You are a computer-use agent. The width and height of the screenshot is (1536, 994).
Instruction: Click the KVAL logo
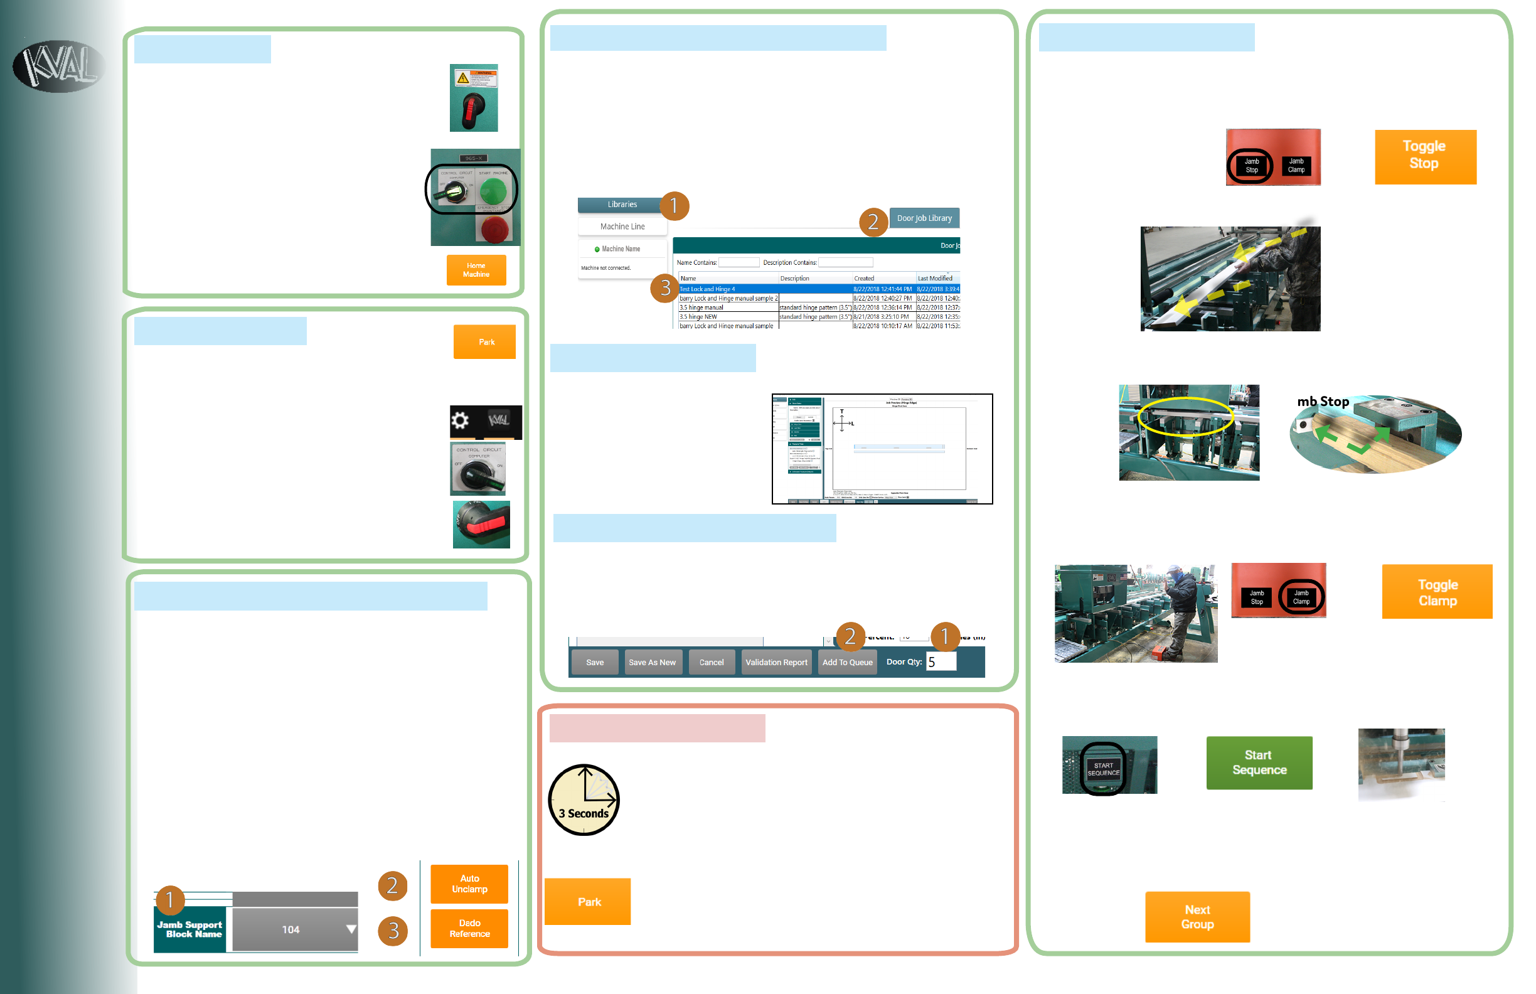click(59, 66)
